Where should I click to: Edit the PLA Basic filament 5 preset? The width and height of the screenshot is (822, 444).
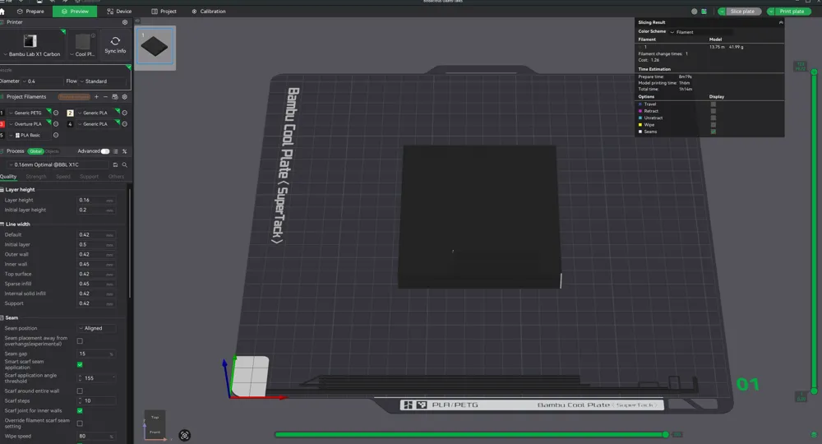[x=56, y=135]
